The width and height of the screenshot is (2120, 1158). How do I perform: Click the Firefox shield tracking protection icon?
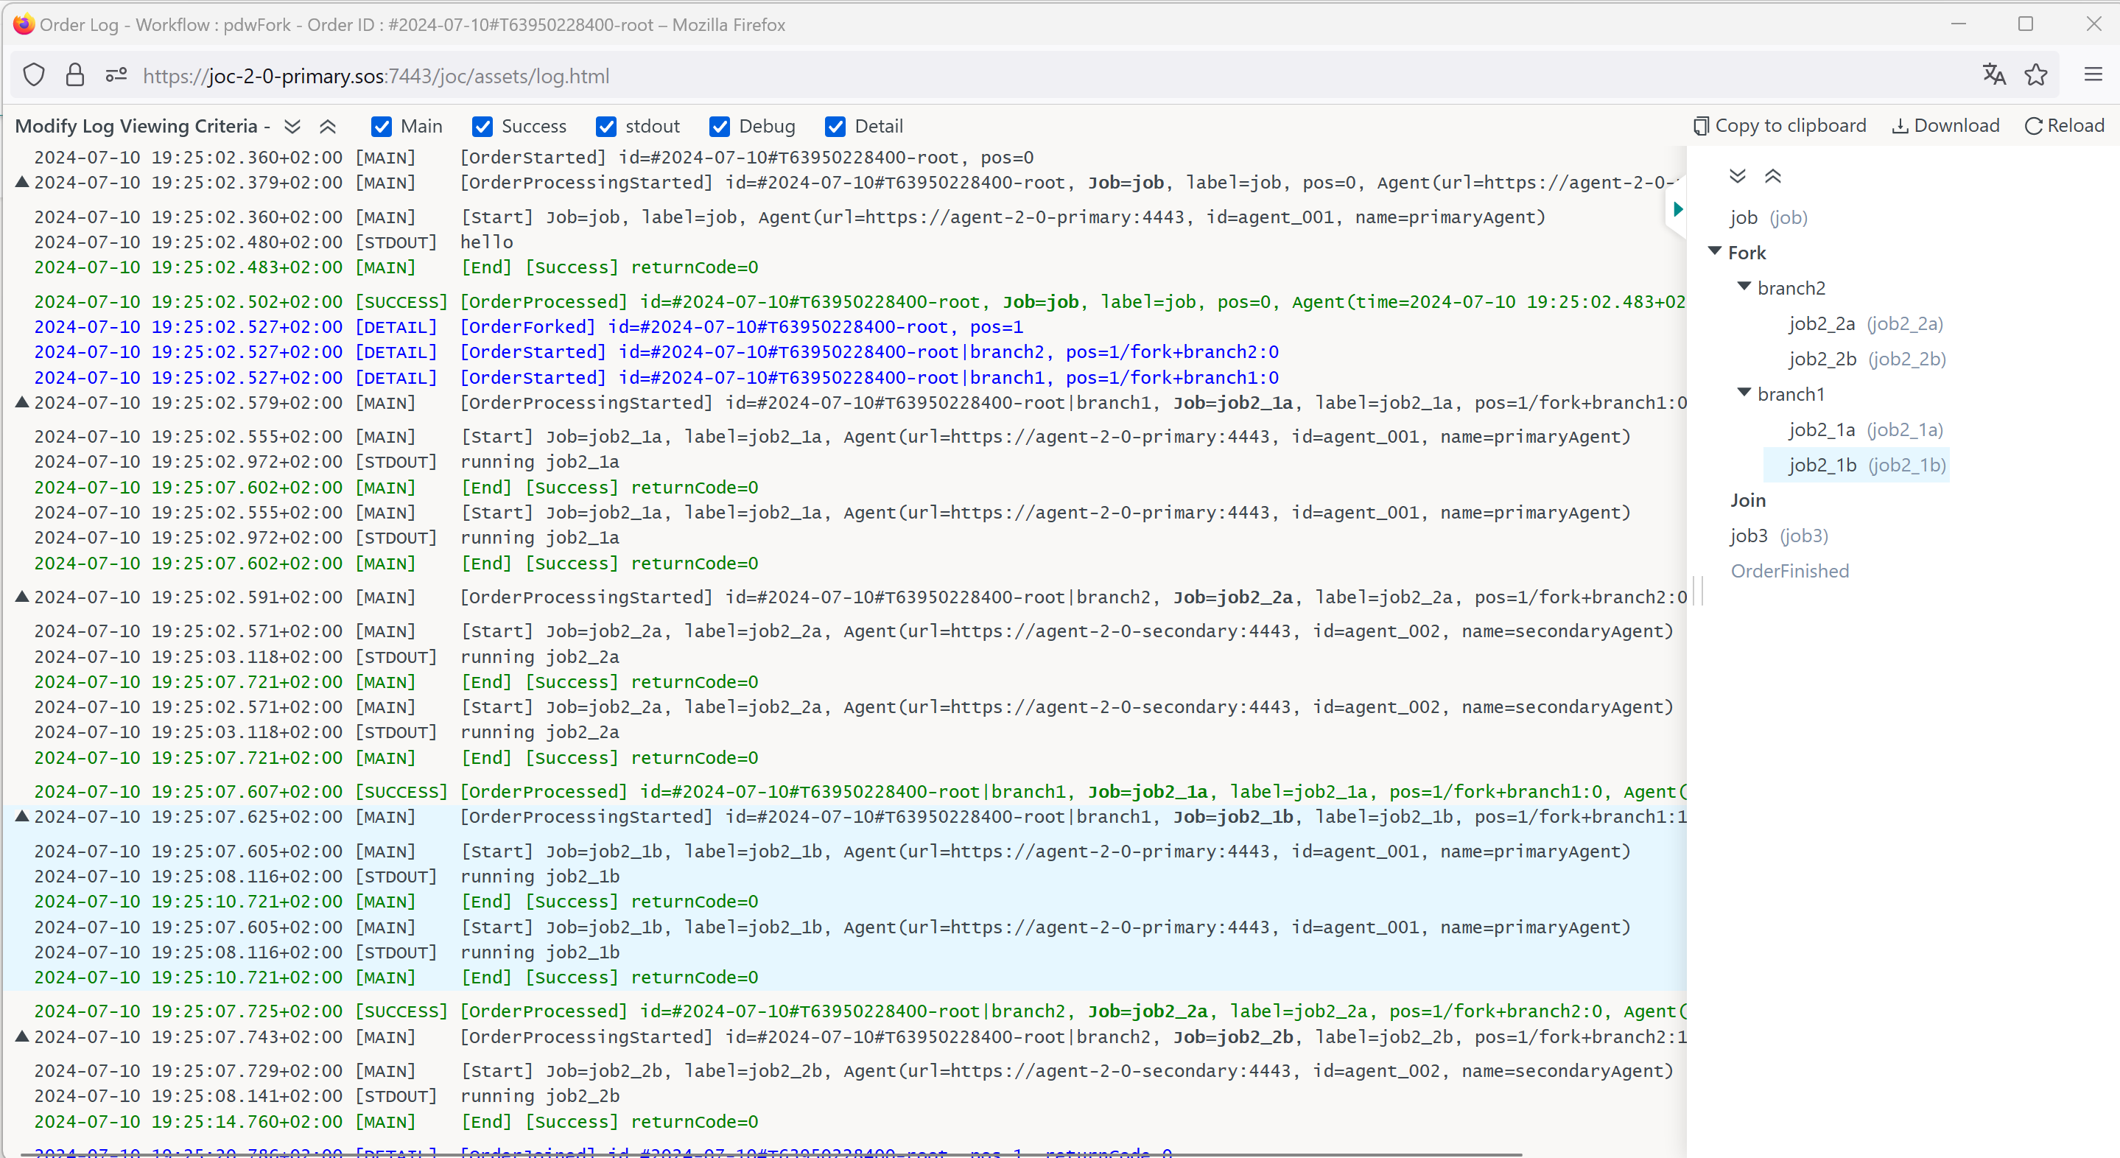(x=33, y=75)
